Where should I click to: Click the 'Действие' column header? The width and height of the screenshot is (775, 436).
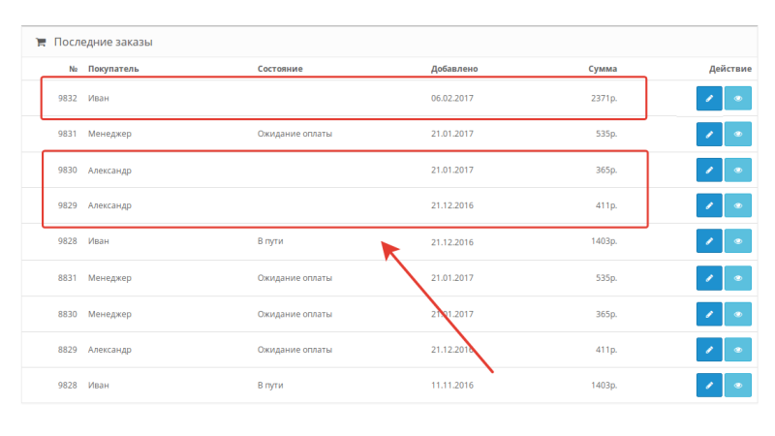pyautogui.click(x=730, y=69)
